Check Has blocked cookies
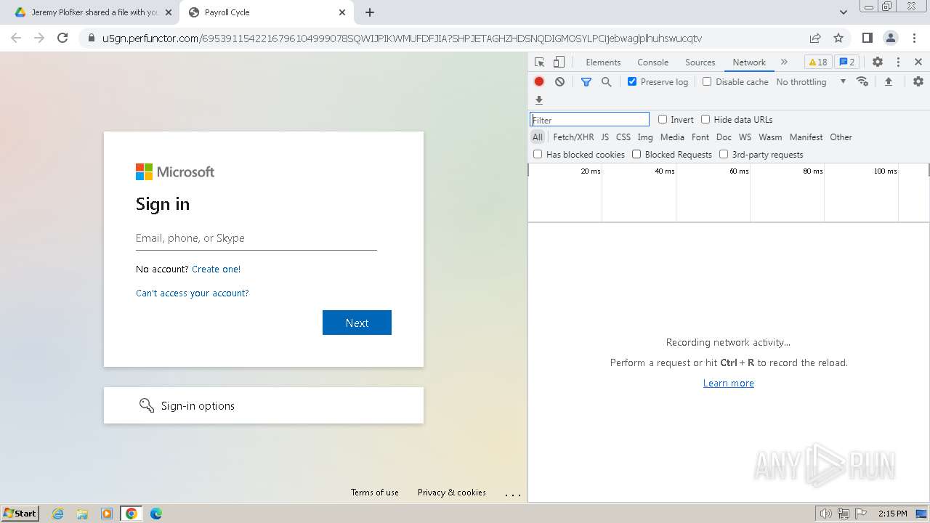The image size is (930, 523). 538,155
